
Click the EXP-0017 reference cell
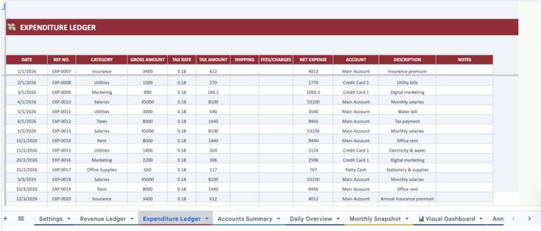[x=62, y=170]
